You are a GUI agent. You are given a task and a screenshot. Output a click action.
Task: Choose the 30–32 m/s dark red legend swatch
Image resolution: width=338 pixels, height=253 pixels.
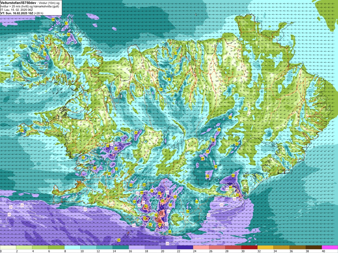tap(250, 247)
